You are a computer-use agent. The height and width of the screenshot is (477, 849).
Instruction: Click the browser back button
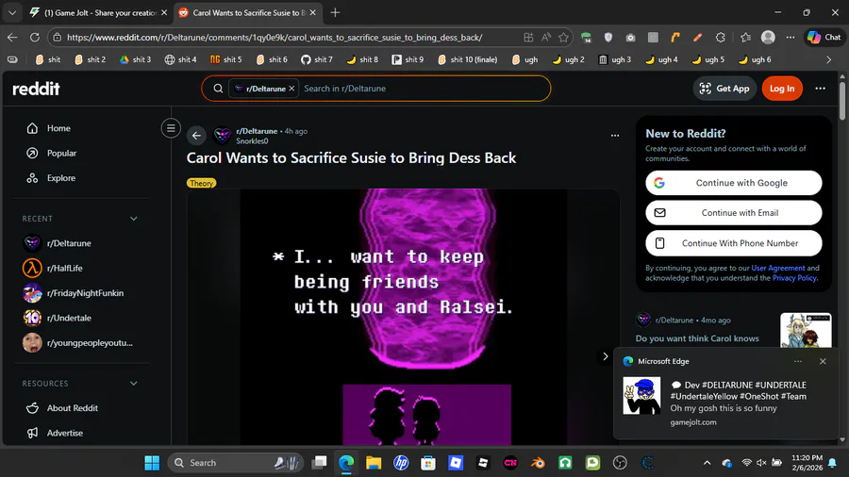coord(12,38)
